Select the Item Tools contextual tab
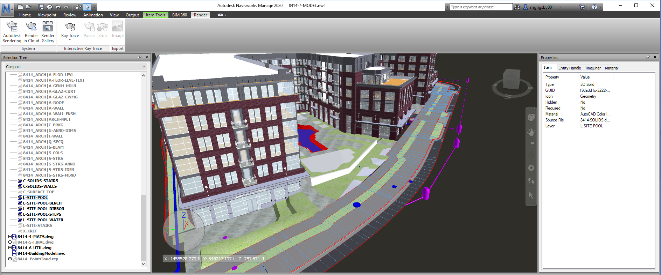The image size is (661, 275). (x=155, y=15)
